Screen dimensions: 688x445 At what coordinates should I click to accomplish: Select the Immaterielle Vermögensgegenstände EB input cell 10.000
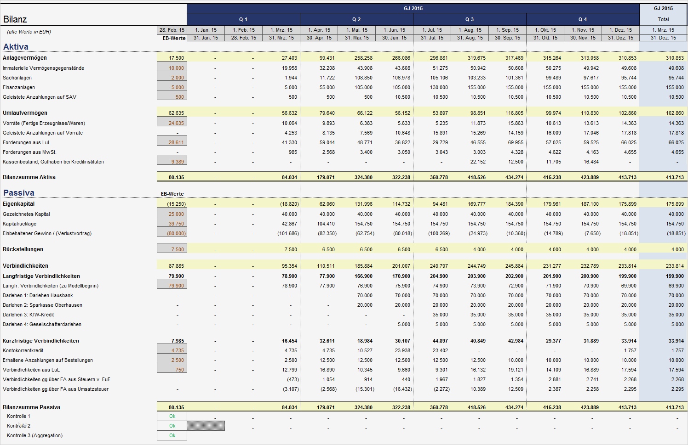click(172, 68)
